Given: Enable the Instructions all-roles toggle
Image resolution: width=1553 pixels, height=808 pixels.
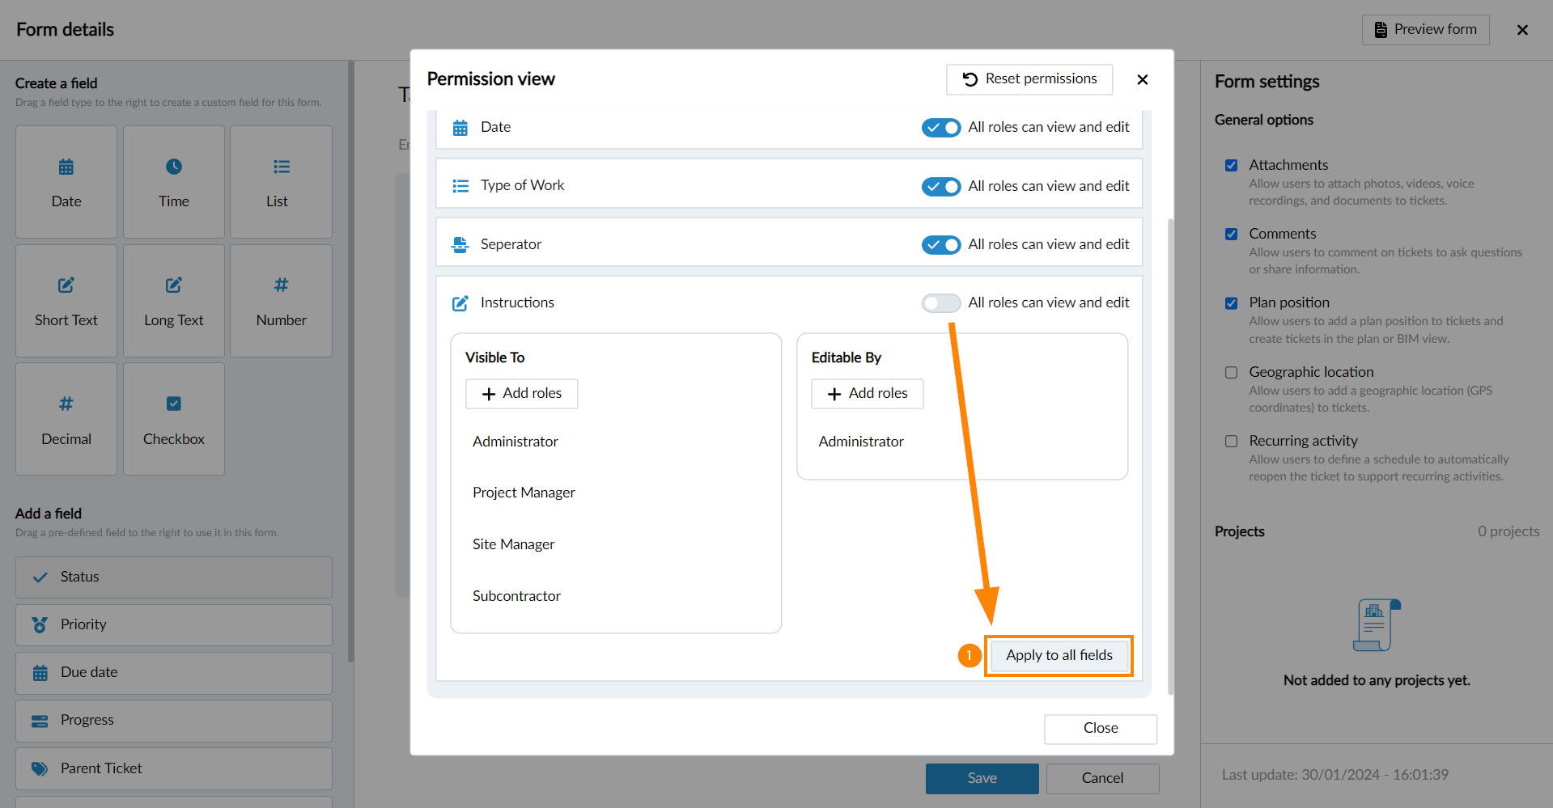Looking at the screenshot, I should pyautogui.click(x=941, y=302).
